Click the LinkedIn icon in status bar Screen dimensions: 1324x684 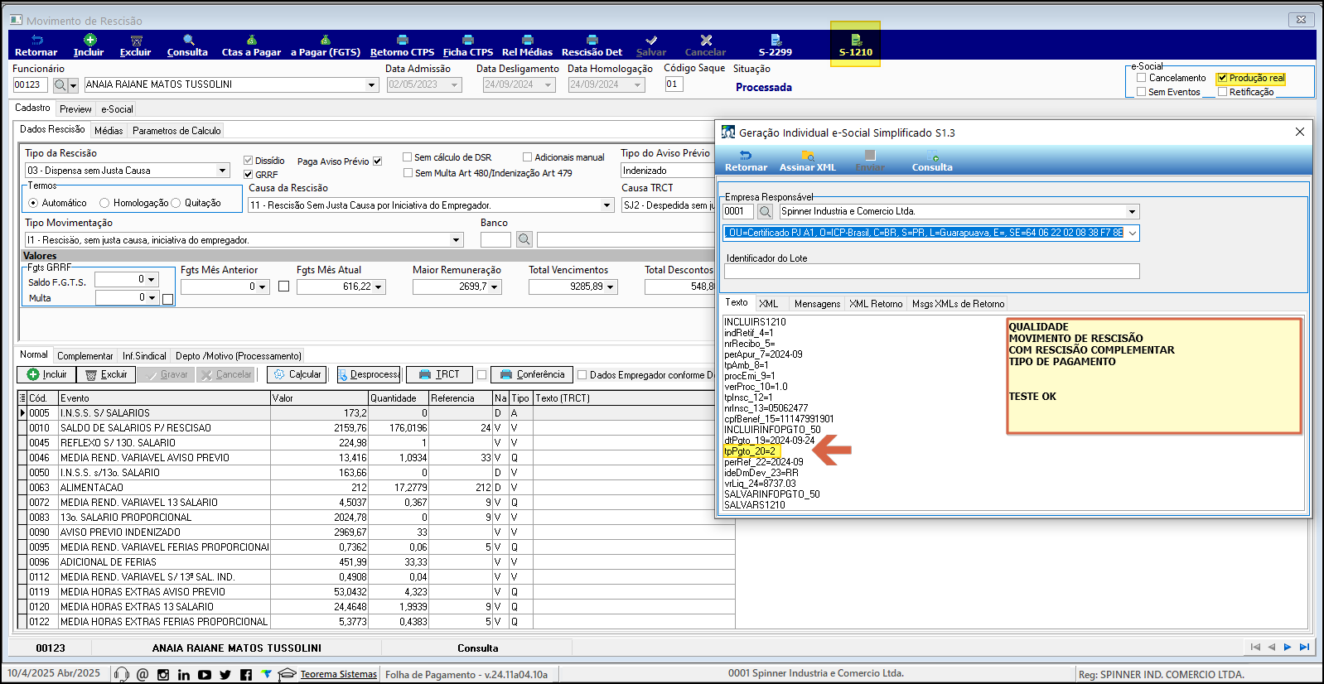click(184, 675)
